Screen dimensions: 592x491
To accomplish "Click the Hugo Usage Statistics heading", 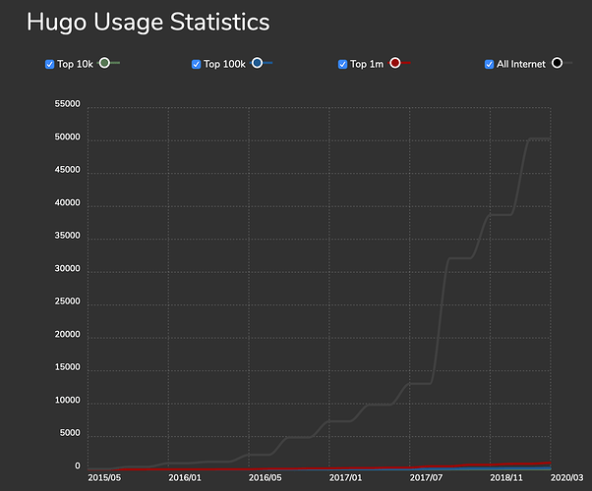I will (148, 22).
